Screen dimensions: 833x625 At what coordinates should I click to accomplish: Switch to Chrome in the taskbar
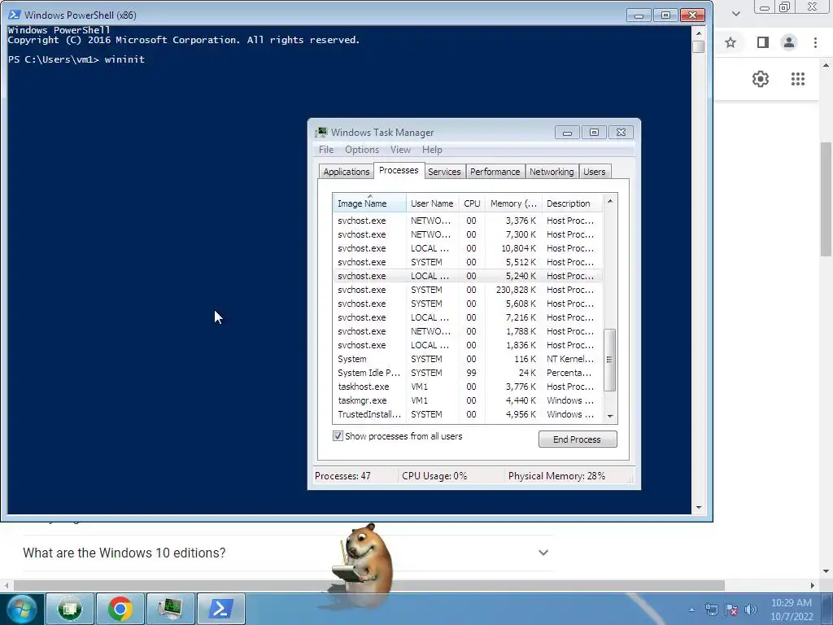120,609
